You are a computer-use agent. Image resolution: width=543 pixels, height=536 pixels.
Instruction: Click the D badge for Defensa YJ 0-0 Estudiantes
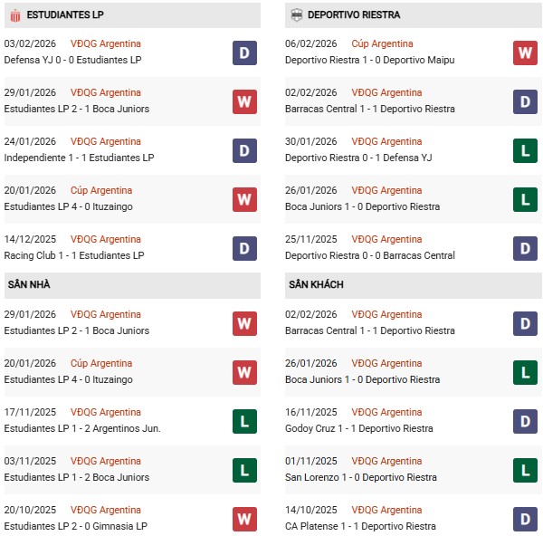[244, 53]
